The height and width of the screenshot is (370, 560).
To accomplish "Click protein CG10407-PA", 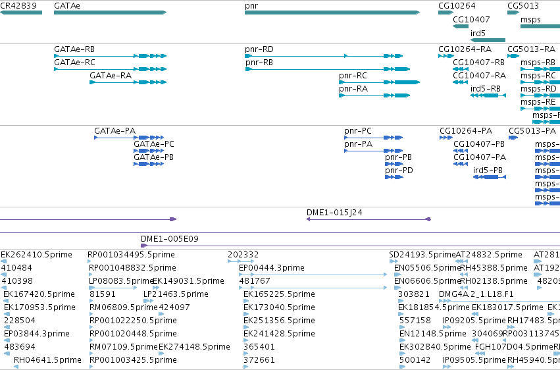I will 461,164.
